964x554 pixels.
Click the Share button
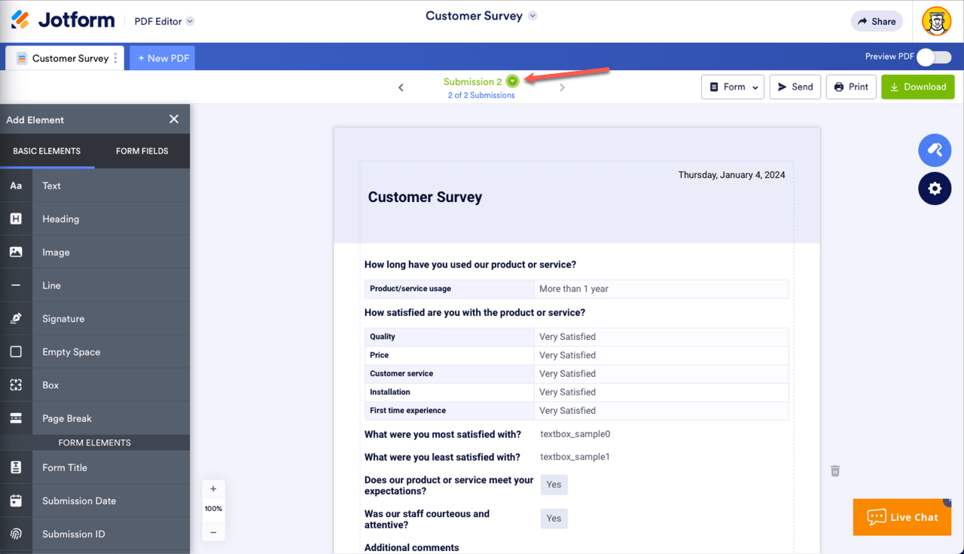click(876, 21)
